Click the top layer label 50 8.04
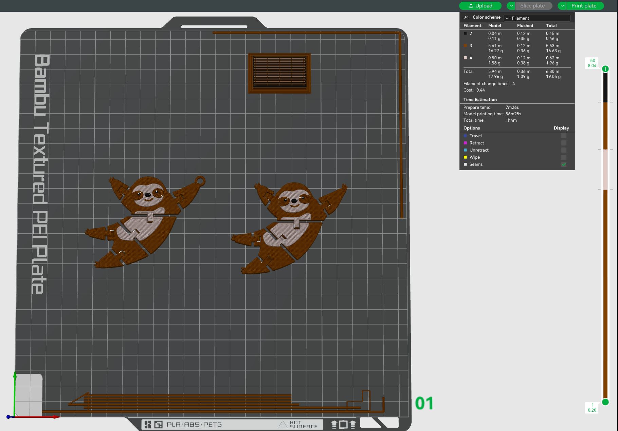618x431 pixels. coord(592,63)
